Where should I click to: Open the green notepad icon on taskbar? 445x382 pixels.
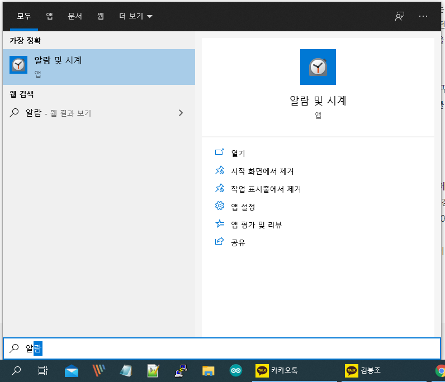point(153,371)
